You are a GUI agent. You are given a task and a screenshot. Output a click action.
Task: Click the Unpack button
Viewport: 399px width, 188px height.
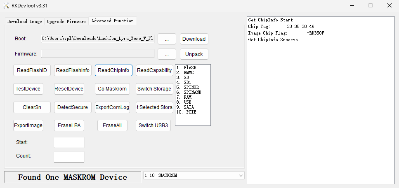194,54
